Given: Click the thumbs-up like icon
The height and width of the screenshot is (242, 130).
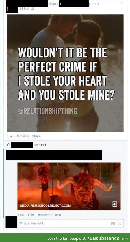Looking at the screenshot, I should [x=8, y=145].
